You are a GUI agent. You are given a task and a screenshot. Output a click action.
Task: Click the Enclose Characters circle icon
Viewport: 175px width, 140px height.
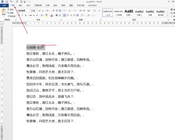60,15
